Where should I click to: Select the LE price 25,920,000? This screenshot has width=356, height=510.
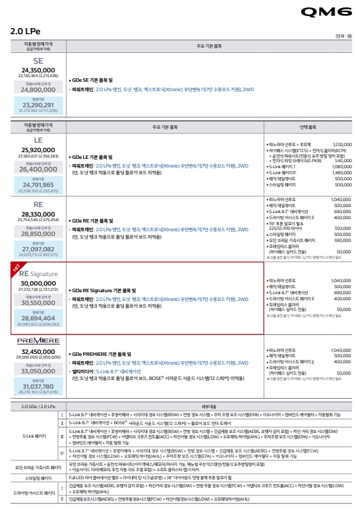[38, 150]
